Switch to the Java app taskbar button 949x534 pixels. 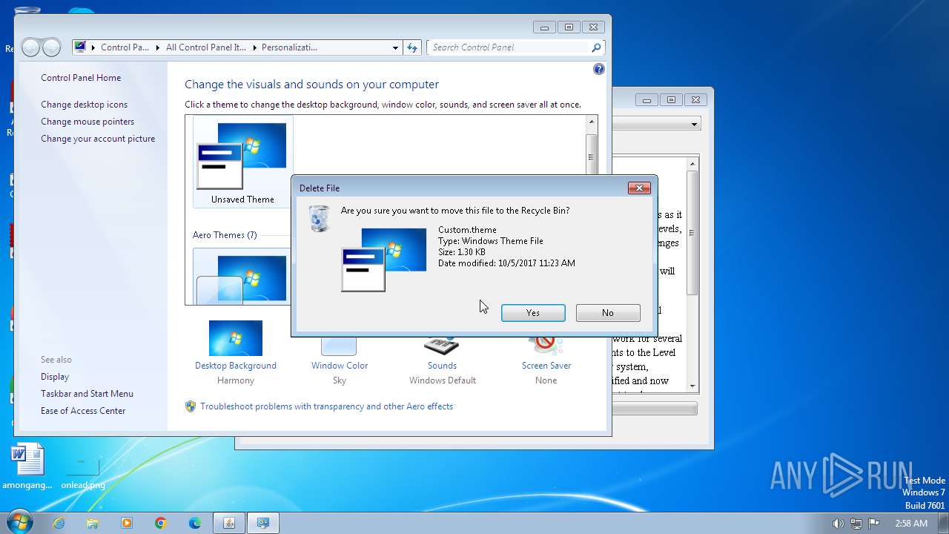229,523
